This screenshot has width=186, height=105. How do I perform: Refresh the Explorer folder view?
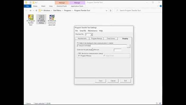pos(110,10)
